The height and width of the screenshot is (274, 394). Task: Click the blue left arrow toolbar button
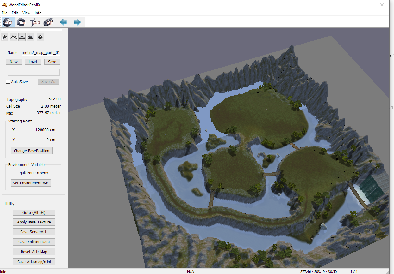(x=63, y=22)
